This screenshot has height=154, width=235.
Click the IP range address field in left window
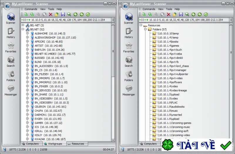66,20
